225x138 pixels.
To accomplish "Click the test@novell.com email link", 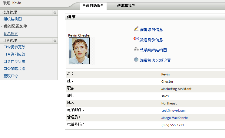I will pyautogui.click(x=174, y=111).
